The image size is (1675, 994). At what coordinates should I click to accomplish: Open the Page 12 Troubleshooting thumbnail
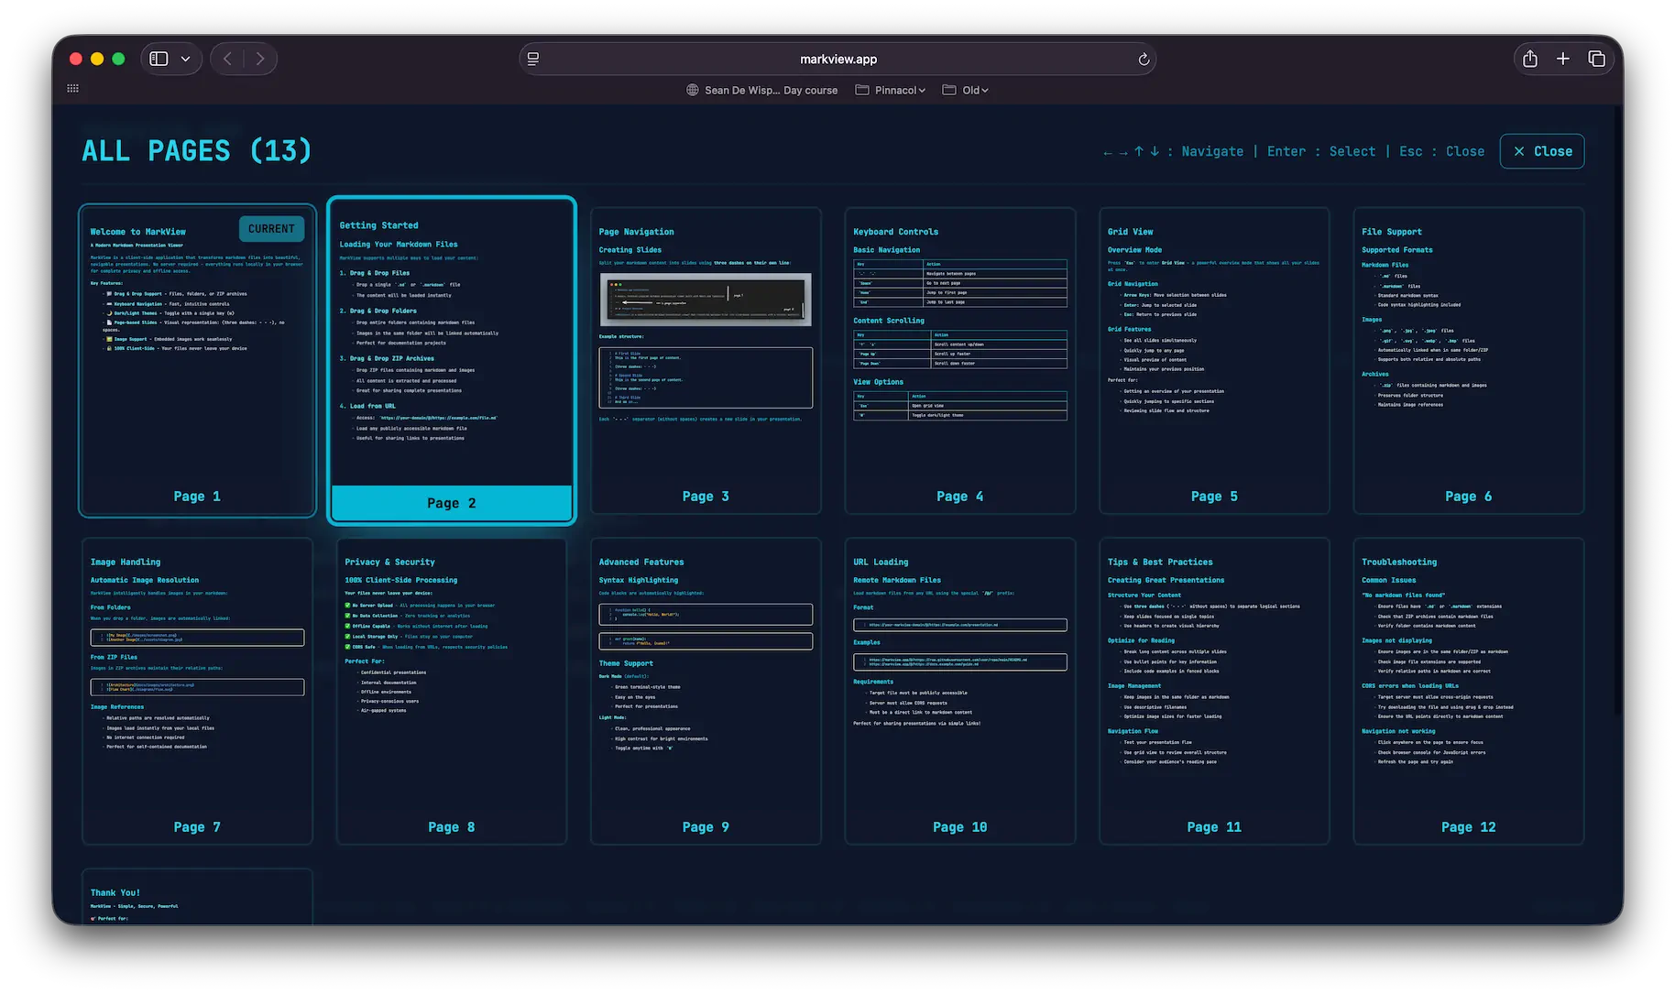1468,691
